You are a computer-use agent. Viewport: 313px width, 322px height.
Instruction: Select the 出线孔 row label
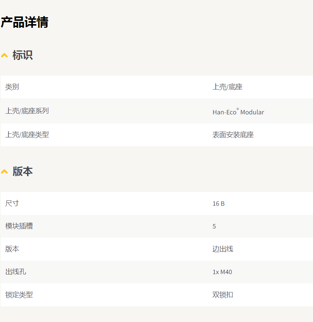[16, 272]
